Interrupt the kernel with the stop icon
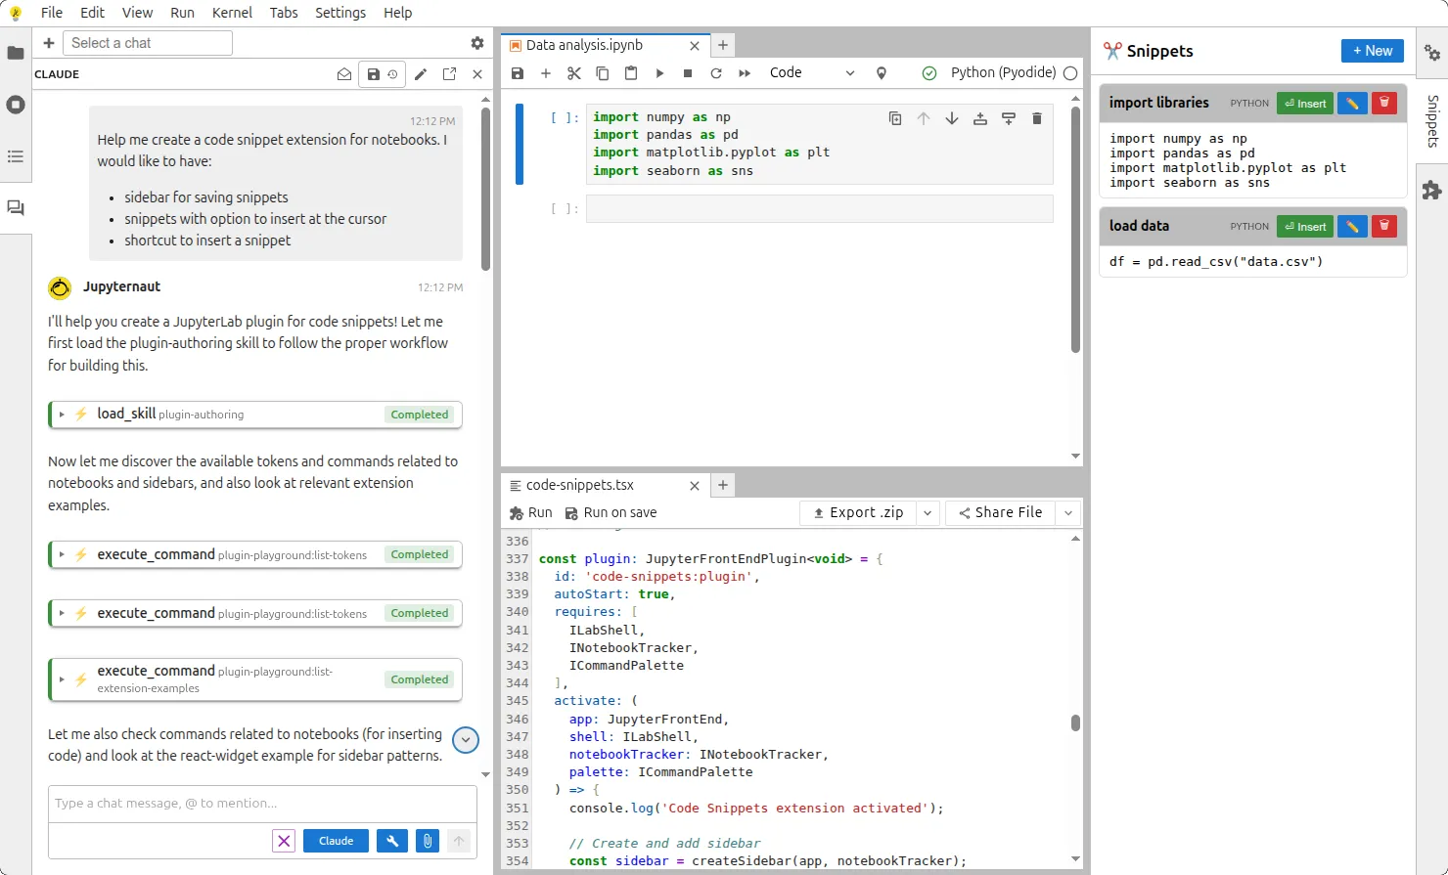This screenshot has height=875, width=1448. coord(688,73)
